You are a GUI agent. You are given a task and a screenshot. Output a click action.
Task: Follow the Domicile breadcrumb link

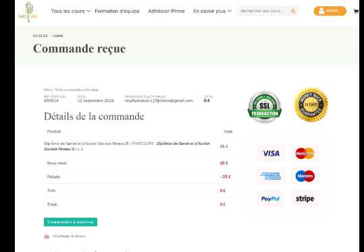(x=40, y=36)
